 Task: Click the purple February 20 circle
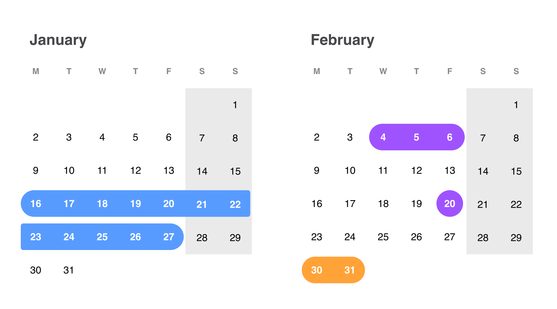450,204
